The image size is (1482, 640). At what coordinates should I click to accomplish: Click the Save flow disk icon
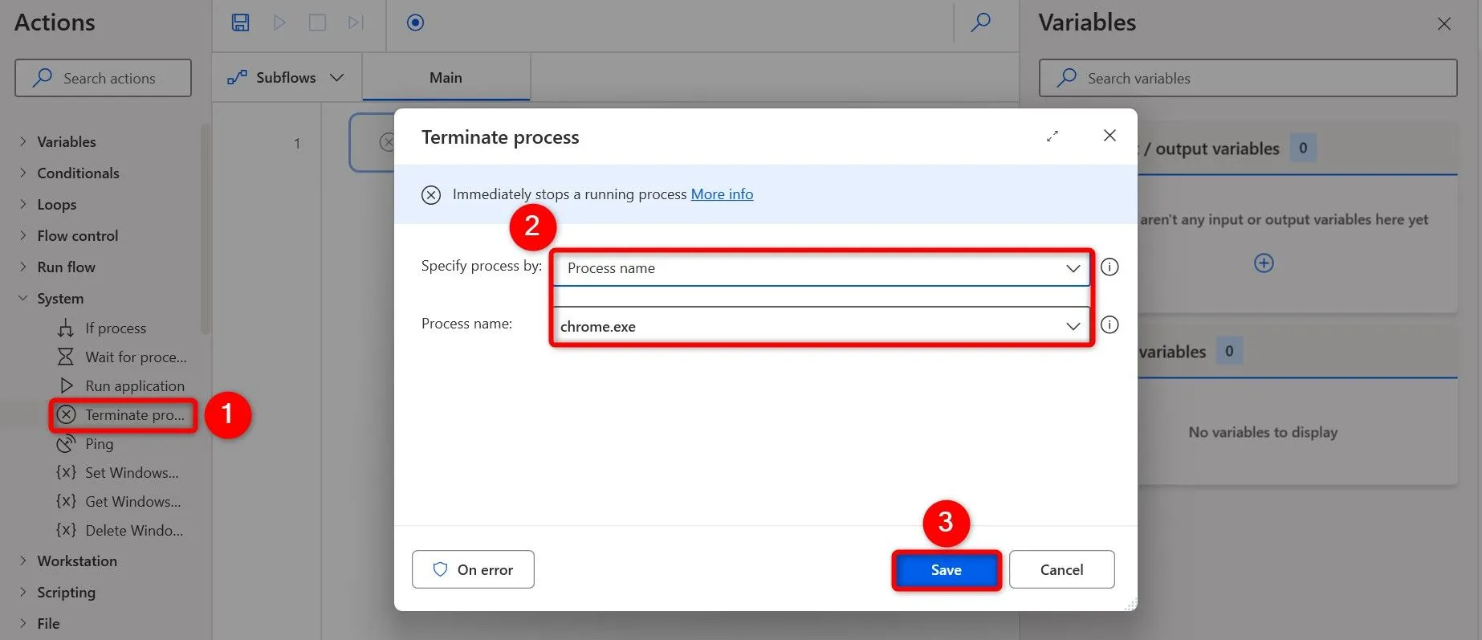point(240,22)
